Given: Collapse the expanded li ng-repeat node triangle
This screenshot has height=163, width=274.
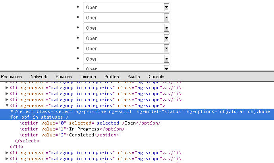Looking at the screenshot, I should [7, 105].
